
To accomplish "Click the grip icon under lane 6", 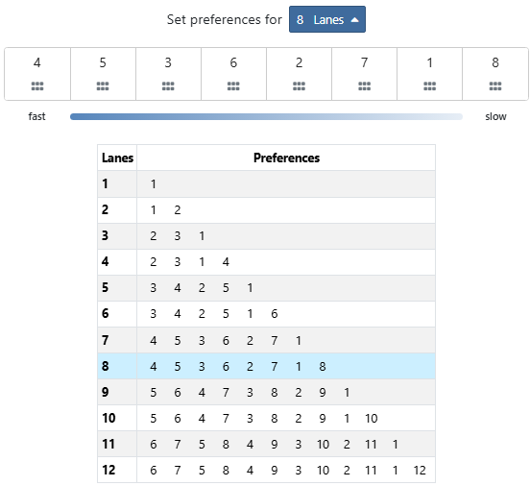I will point(233,86).
